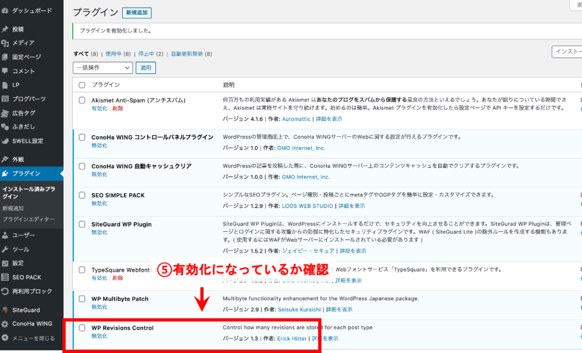582x353 pixels.
Task: Filter plugins by 自動更新無効 (8)
Action: click(x=192, y=54)
